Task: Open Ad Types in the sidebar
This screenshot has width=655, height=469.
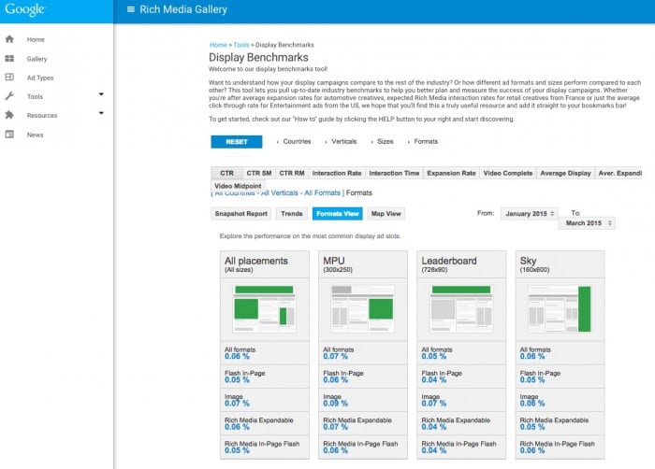Action: [x=40, y=78]
